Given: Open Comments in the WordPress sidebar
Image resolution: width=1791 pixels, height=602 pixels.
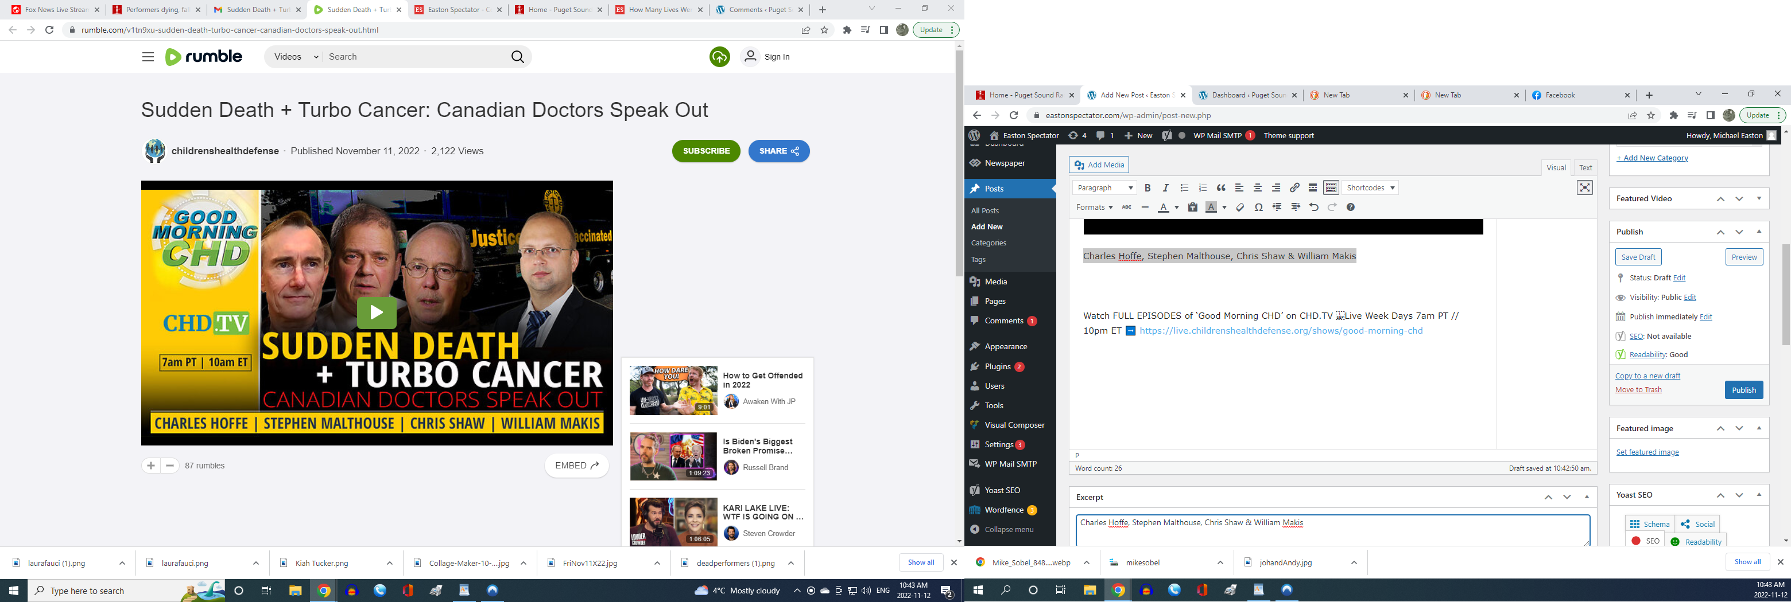Looking at the screenshot, I should coord(1003,321).
